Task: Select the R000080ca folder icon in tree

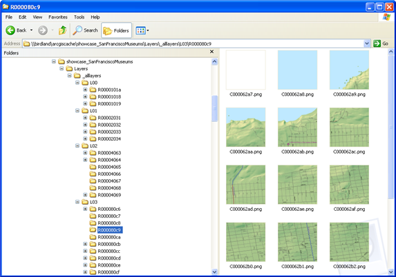Action: (x=93, y=237)
